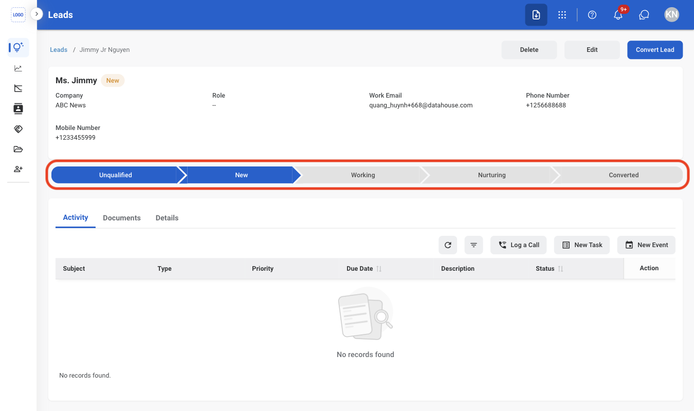Click the New Event button

(x=646, y=245)
